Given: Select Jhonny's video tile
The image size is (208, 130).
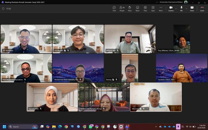Looking at the screenshot, I should click(130, 68).
